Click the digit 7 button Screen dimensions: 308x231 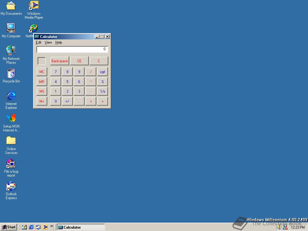pos(56,72)
